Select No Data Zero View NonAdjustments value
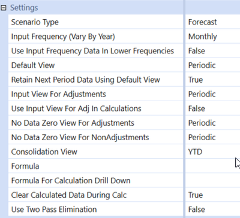The image size is (240, 218). (213, 137)
